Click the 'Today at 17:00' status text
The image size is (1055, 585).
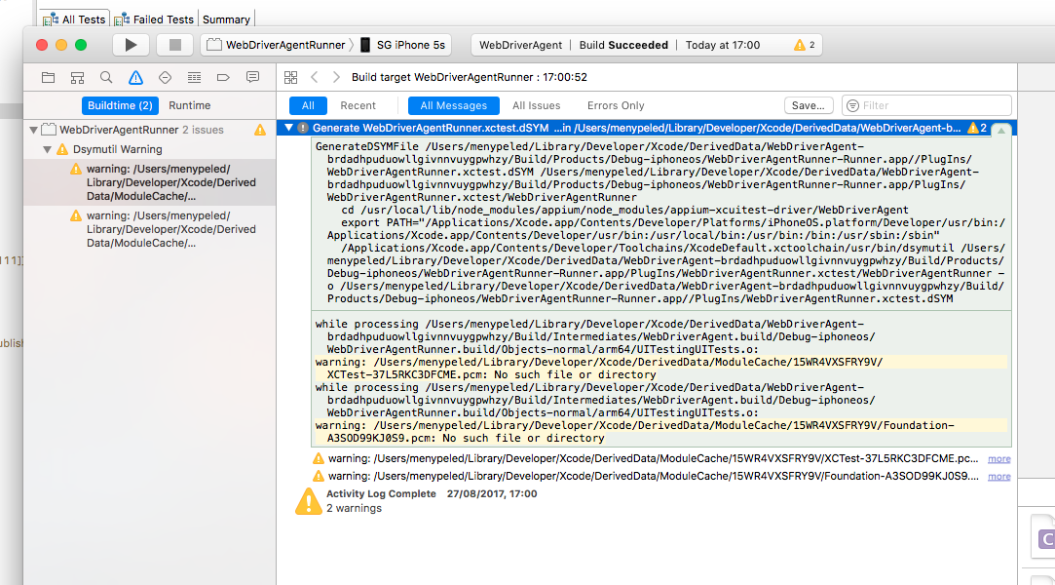[723, 45]
